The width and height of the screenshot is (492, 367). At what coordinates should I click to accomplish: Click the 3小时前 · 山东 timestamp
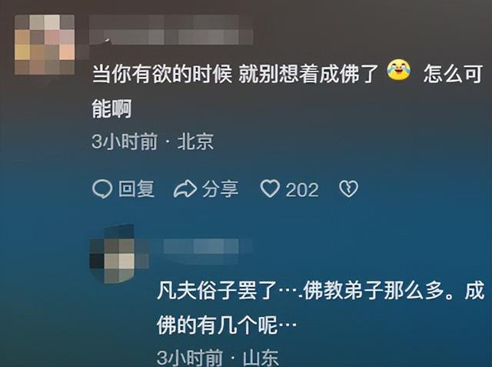[218, 358]
